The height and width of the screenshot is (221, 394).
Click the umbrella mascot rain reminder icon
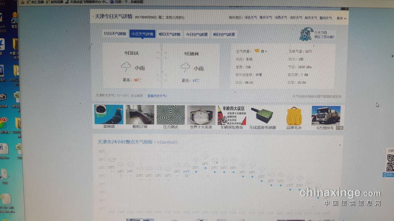[x=307, y=34]
